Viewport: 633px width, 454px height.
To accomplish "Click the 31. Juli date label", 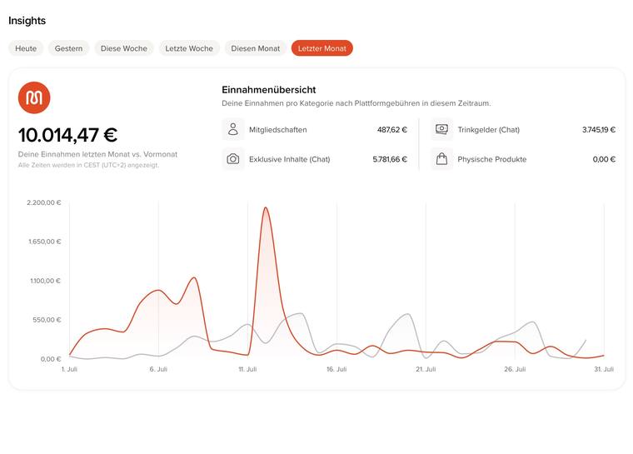I will coord(604,369).
